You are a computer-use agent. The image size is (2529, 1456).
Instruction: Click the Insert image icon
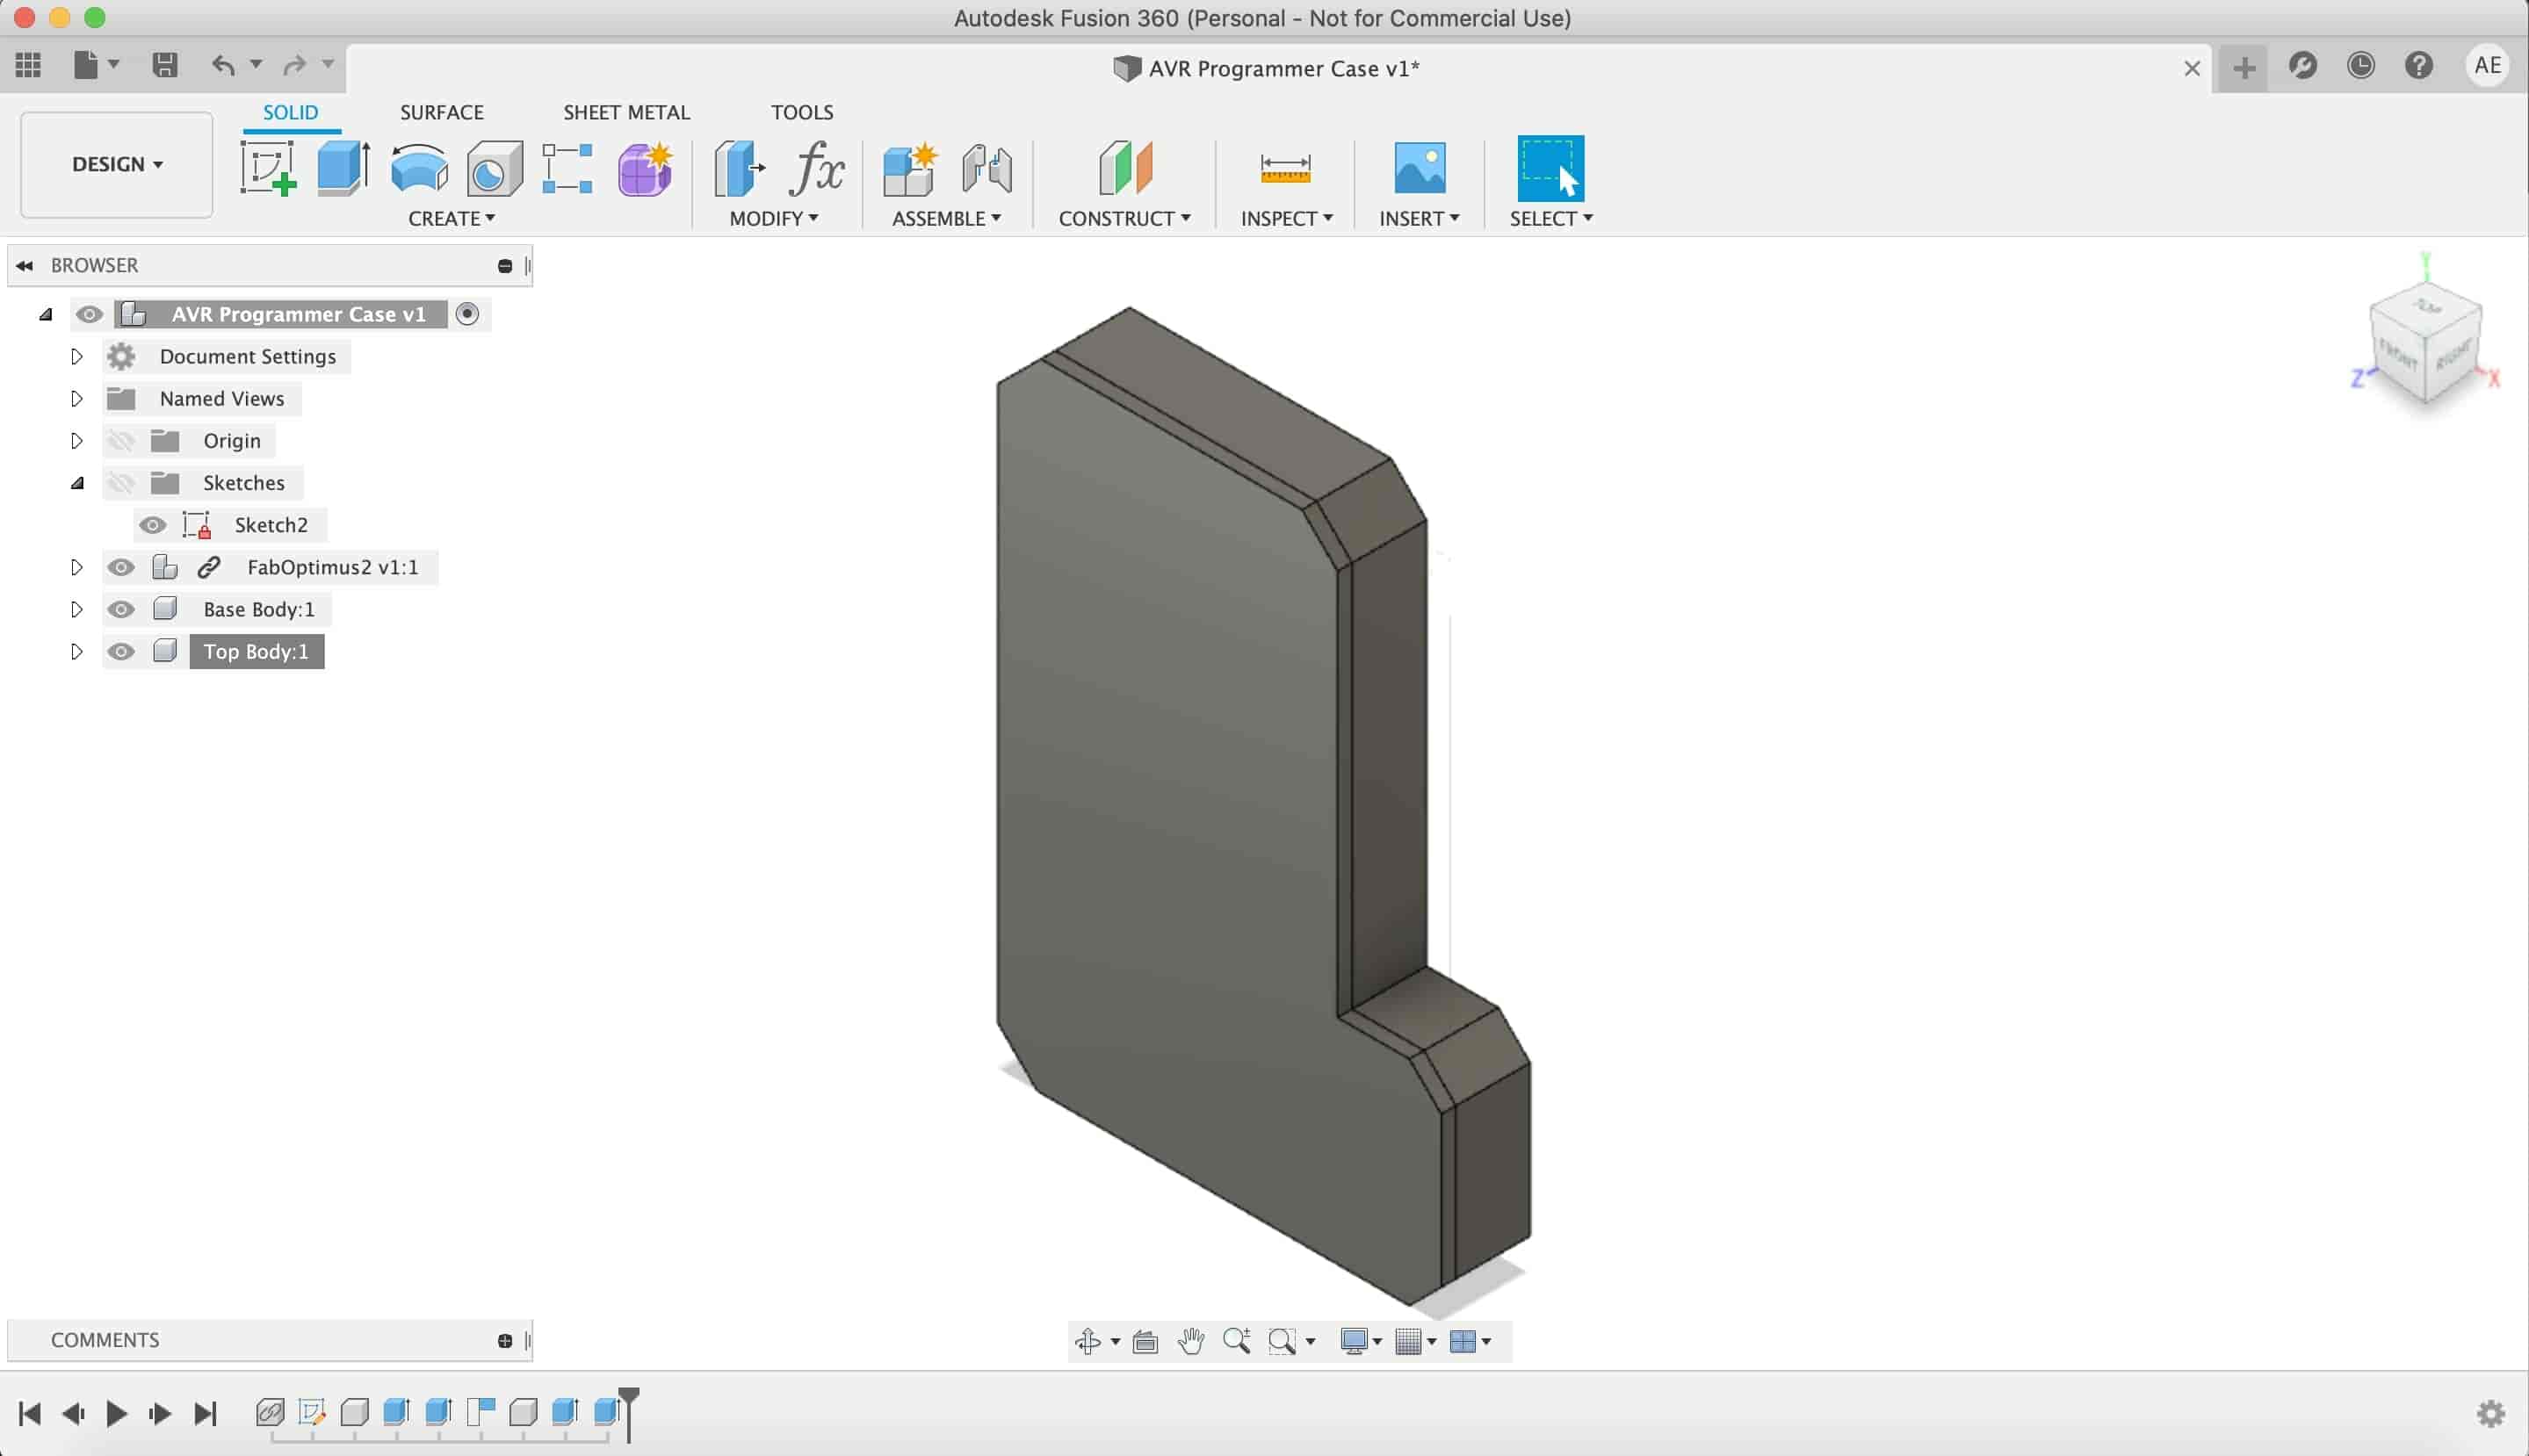pos(1419,168)
